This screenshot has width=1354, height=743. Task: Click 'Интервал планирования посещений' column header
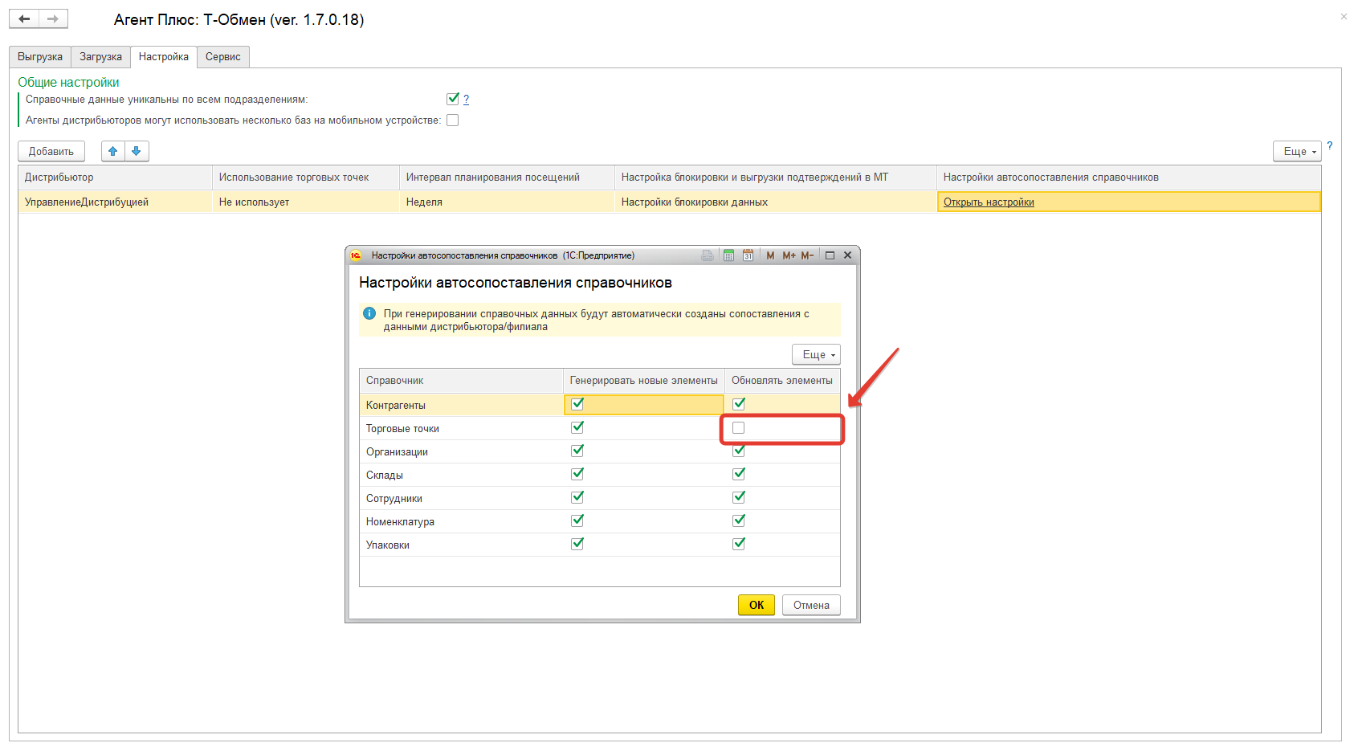(x=508, y=178)
